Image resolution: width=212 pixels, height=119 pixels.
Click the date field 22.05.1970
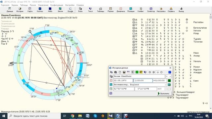123,81
